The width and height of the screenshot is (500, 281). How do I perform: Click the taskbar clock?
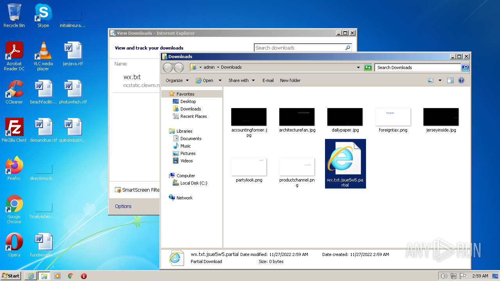480,276
